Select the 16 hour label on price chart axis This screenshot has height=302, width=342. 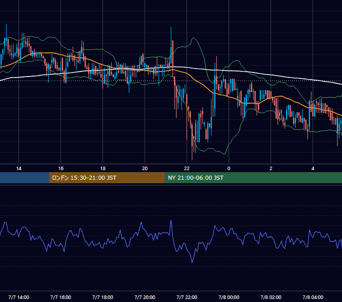coord(61,169)
